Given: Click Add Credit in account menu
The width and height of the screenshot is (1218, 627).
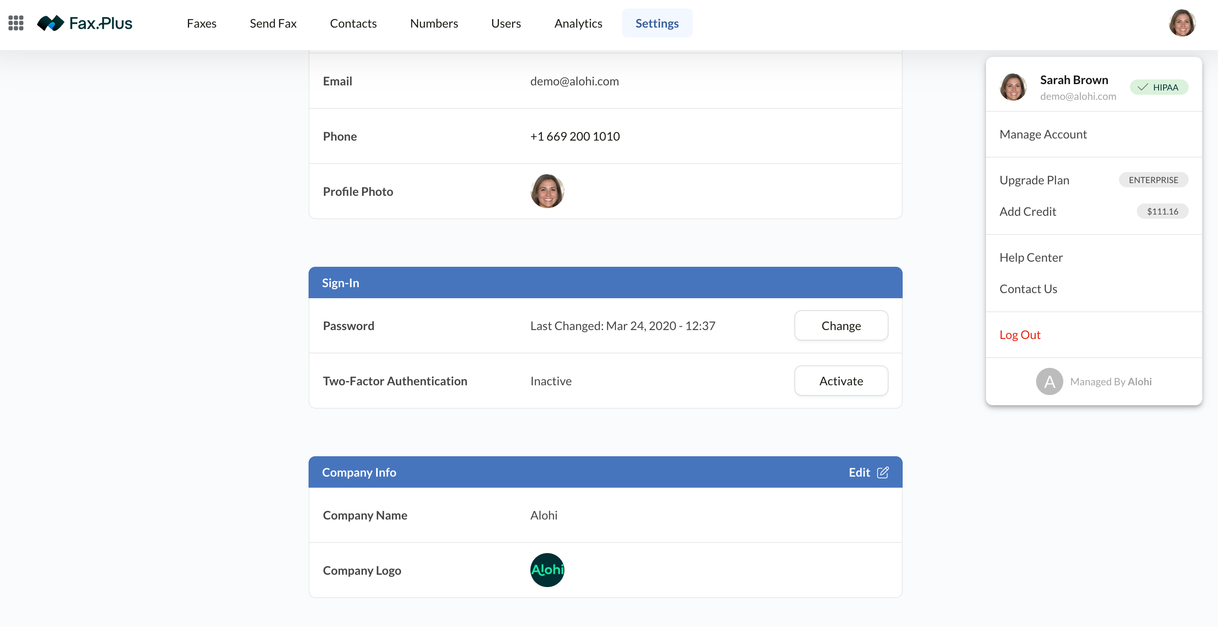Looking at the screenshot, I should point(1028,211).
